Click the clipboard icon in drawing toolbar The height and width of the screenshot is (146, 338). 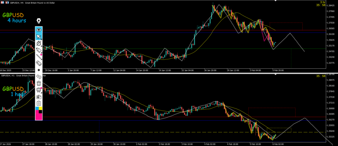pyautogui.click(x=39, y=103)
